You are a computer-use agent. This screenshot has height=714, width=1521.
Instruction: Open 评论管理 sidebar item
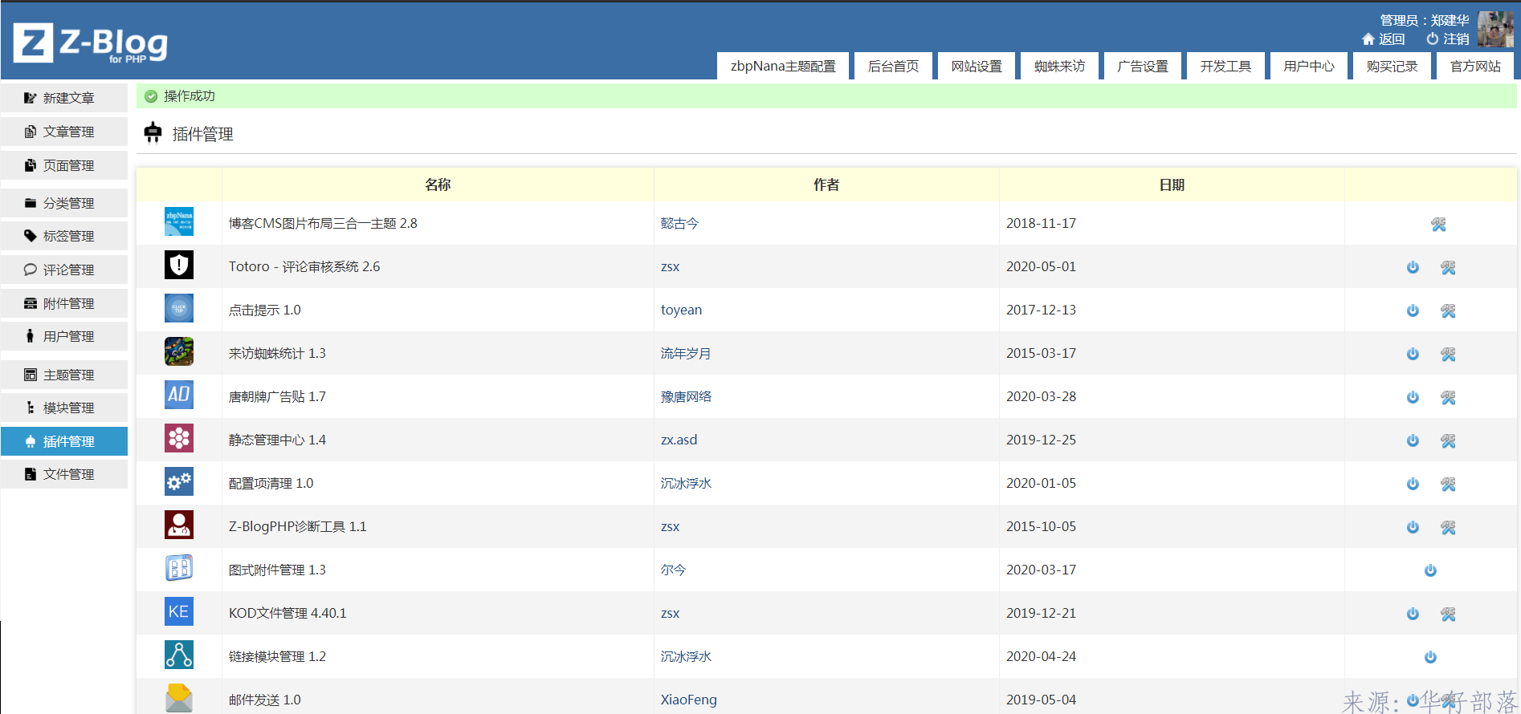pyautogui.click(x=64, y=270)
